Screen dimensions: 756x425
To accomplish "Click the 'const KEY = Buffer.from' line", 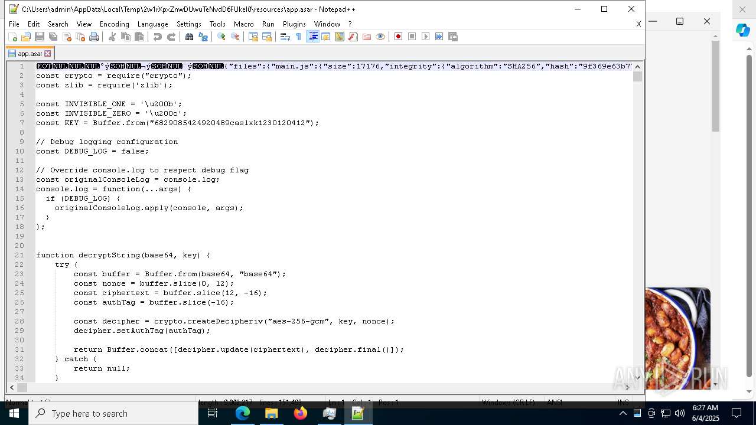I will point(177,123).
